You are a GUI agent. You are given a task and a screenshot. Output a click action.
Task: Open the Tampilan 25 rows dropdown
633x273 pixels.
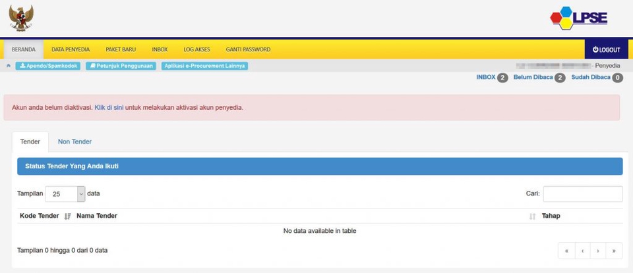point(65,193)
